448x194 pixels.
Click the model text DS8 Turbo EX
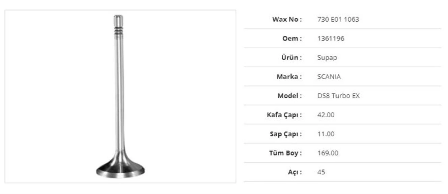pyautogui.click(x=339, y=96)
